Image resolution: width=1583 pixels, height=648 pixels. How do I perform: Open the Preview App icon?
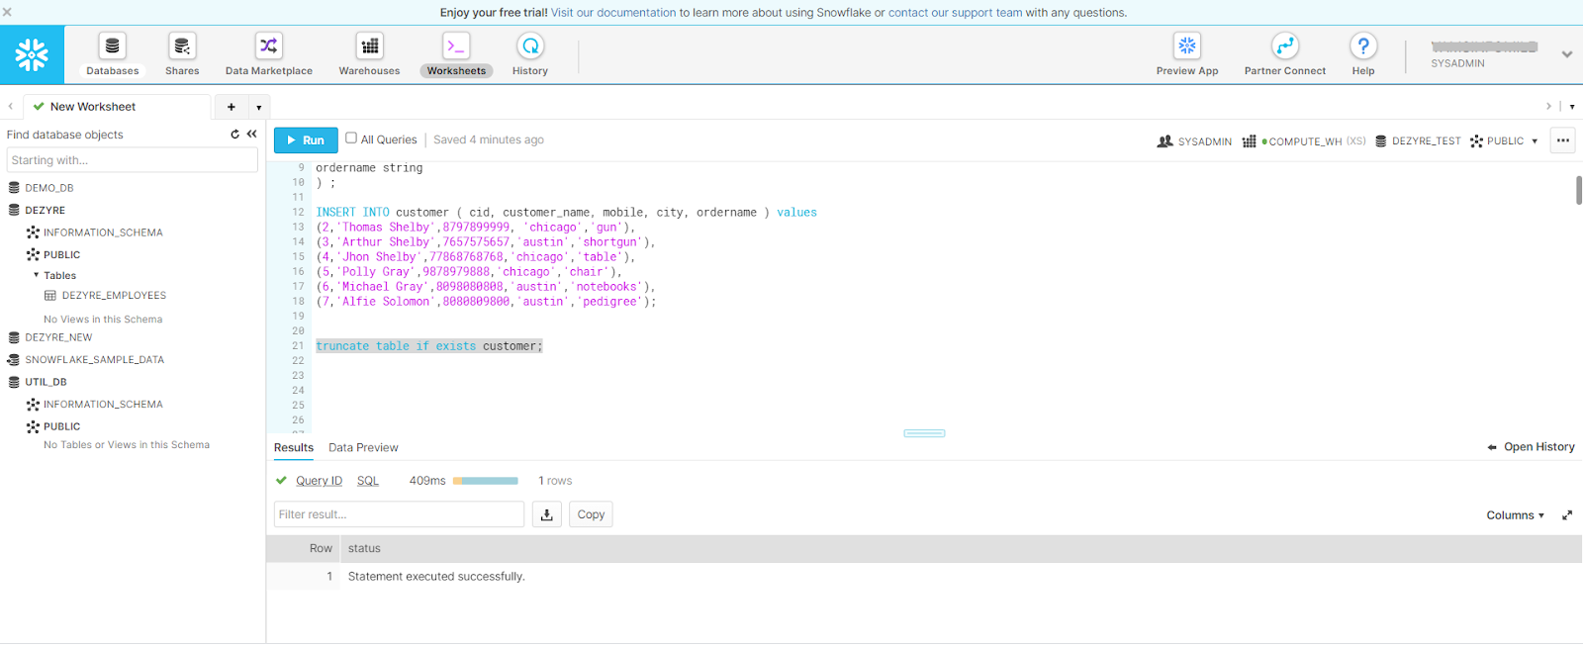point(1186,46)
